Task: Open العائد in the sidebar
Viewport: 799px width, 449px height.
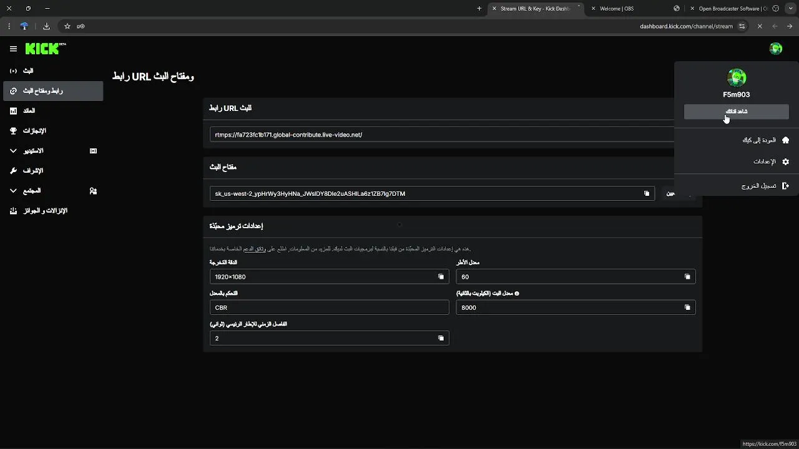Action: point(53,111)
